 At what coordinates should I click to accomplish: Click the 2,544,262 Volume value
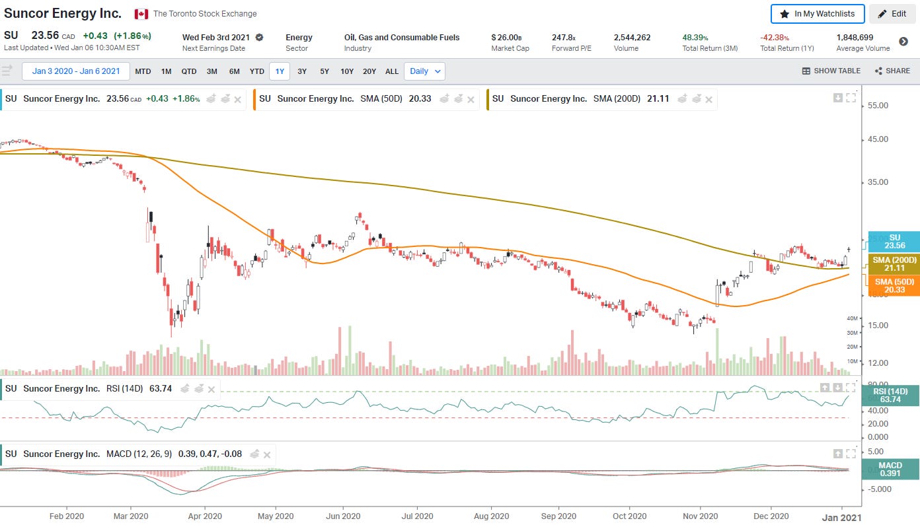pyautogui.click(x=632, y=38)
